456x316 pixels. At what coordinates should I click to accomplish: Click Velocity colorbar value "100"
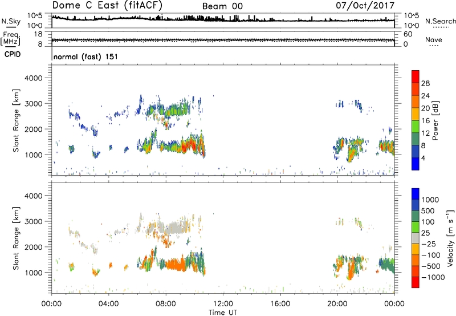click(x=428, y=222)
